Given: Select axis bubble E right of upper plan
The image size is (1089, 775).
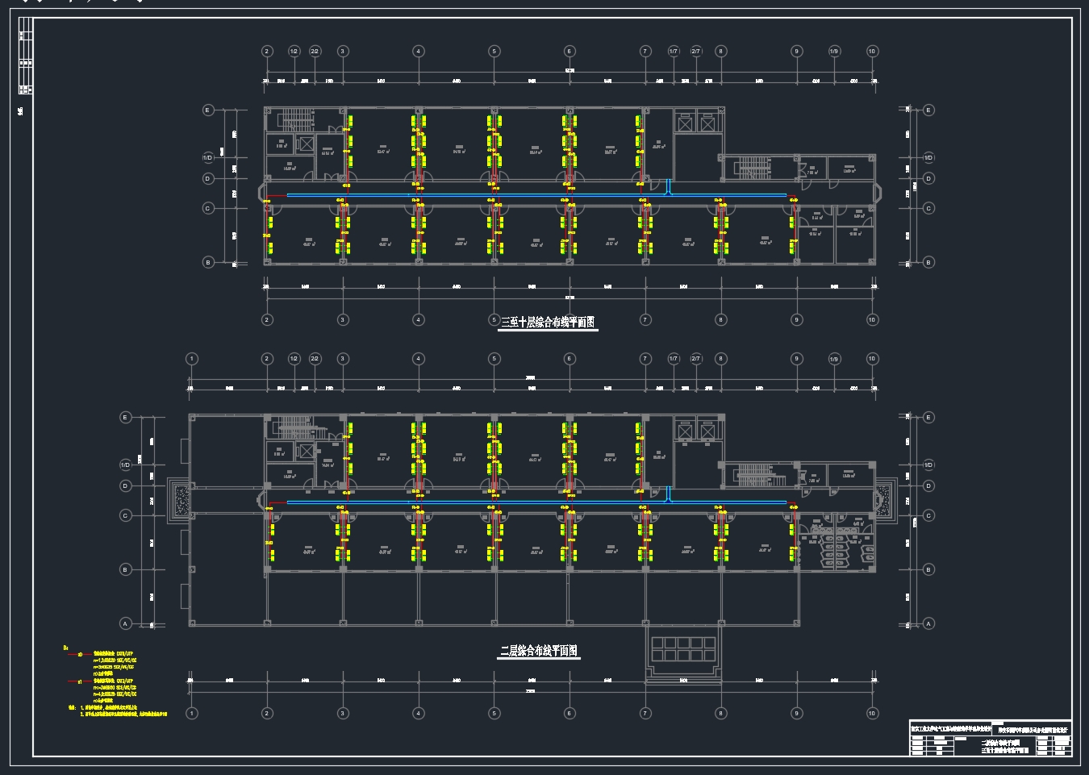Looking at the screenshot, I should tap(928, 110).
